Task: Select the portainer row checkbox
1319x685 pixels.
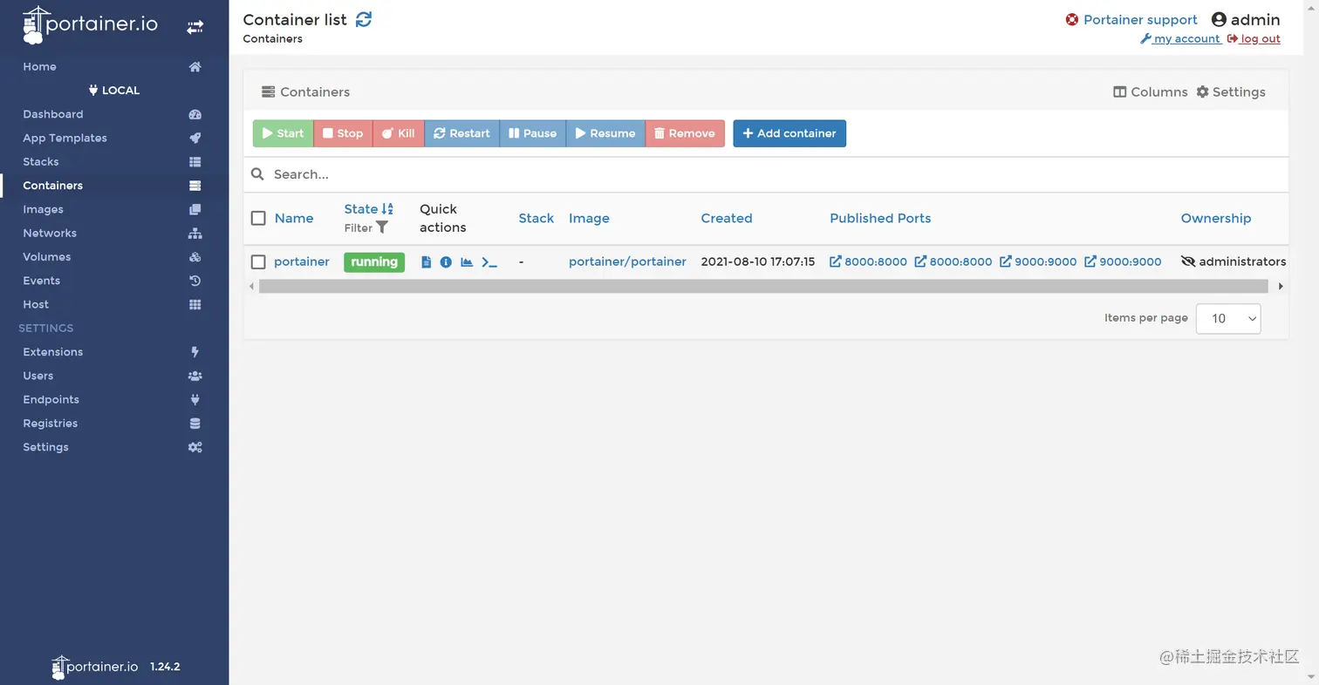Action: 258,261
